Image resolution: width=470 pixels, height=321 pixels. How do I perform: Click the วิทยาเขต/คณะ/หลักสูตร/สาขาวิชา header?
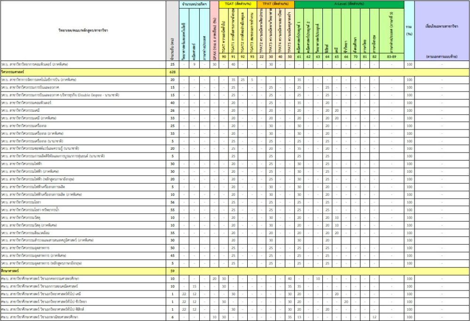(x=83, y=31)
